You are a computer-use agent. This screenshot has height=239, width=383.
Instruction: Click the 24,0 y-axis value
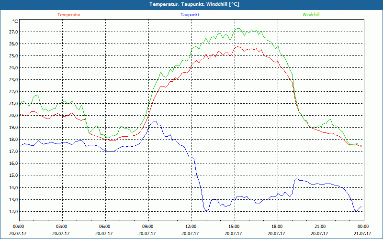(13, 68)
